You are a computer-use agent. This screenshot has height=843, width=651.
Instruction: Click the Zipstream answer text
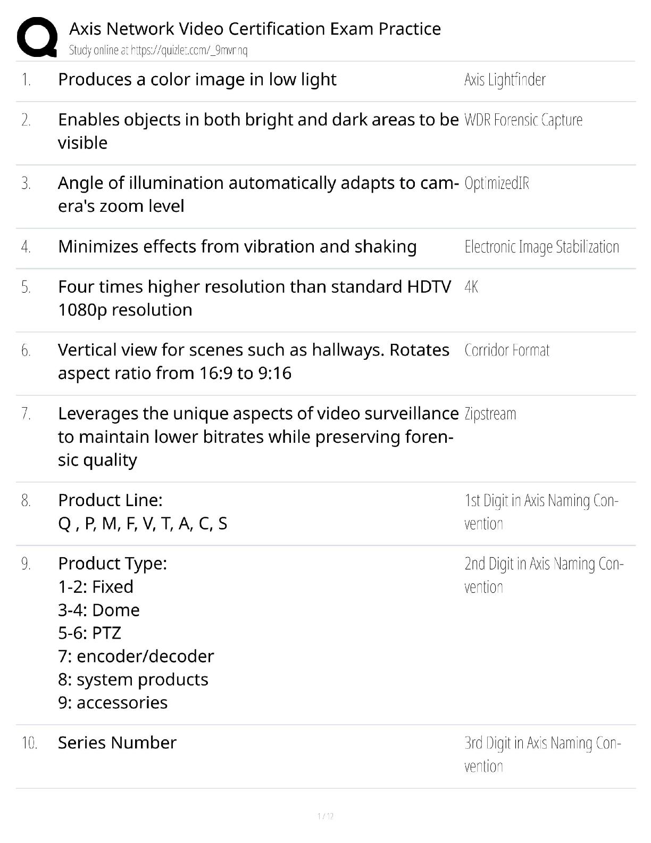point(490,414)
